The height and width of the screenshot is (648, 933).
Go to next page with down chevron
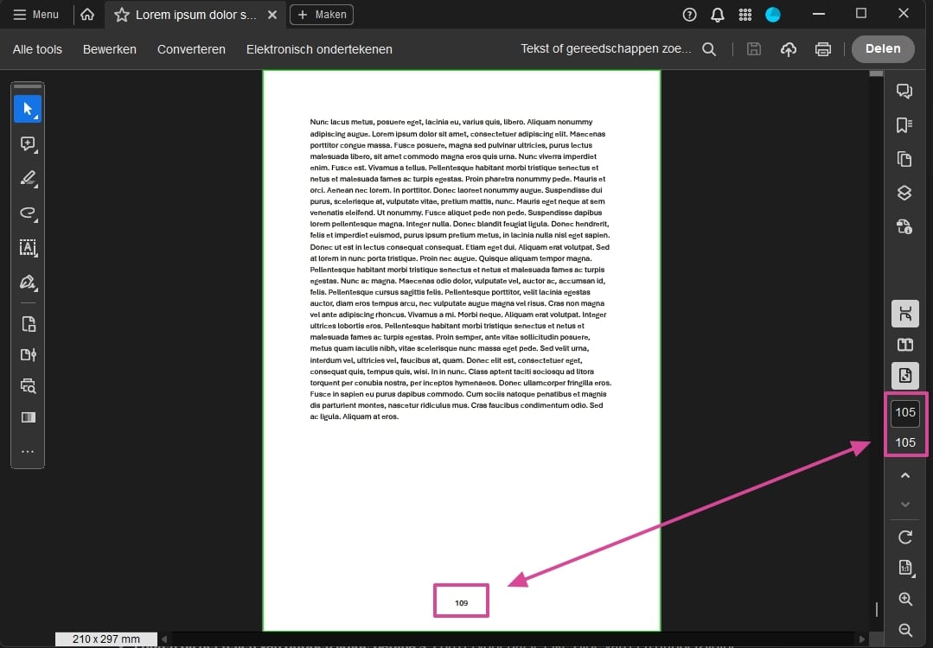pos(905,504)
